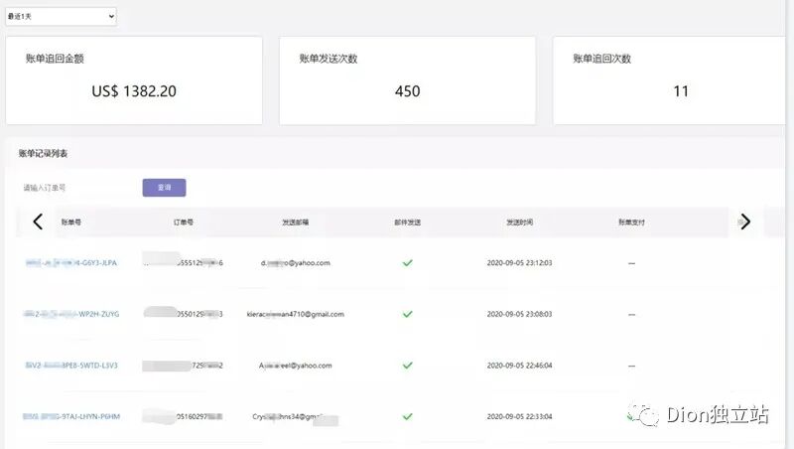Open bill link ending LHYN-P6HM
The height and width of the screenshot is (449, 794).
(x=70, y=416)
